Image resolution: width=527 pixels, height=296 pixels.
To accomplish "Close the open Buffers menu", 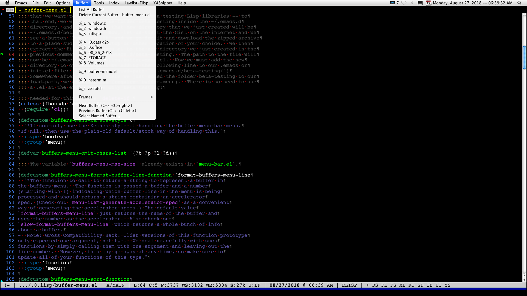I will point(82,3).
